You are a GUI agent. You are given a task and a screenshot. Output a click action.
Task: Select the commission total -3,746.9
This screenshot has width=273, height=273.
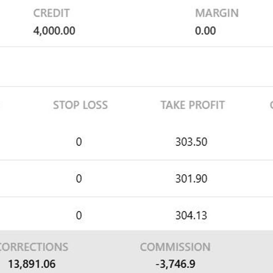pos(175,264)
